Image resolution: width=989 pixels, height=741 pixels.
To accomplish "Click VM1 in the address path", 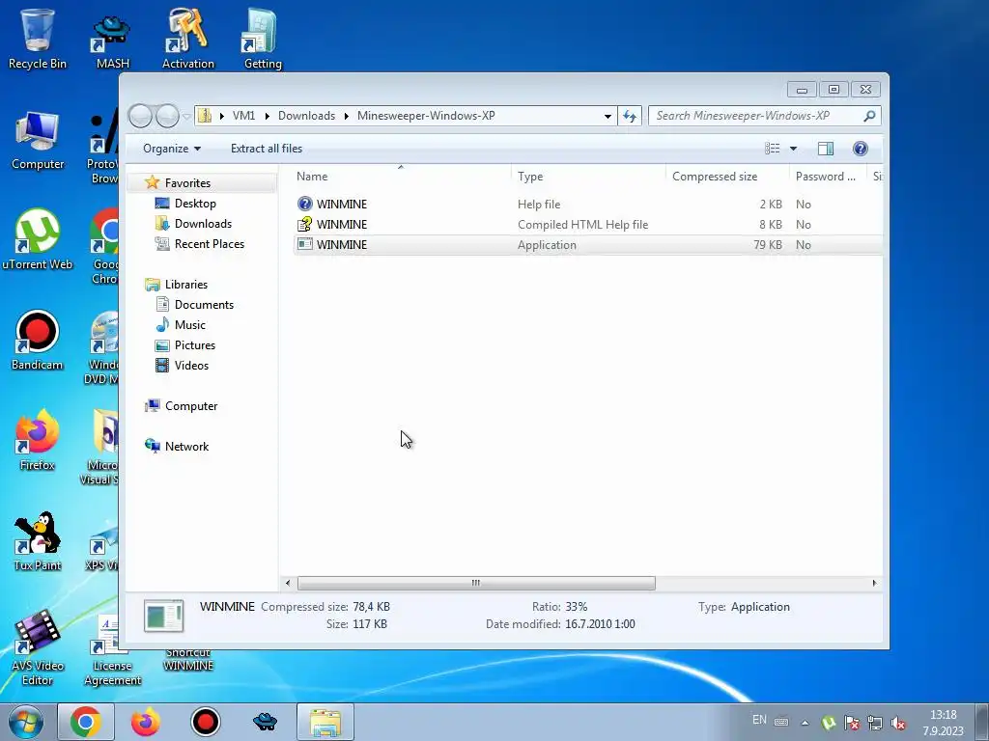I will (243, 116).
